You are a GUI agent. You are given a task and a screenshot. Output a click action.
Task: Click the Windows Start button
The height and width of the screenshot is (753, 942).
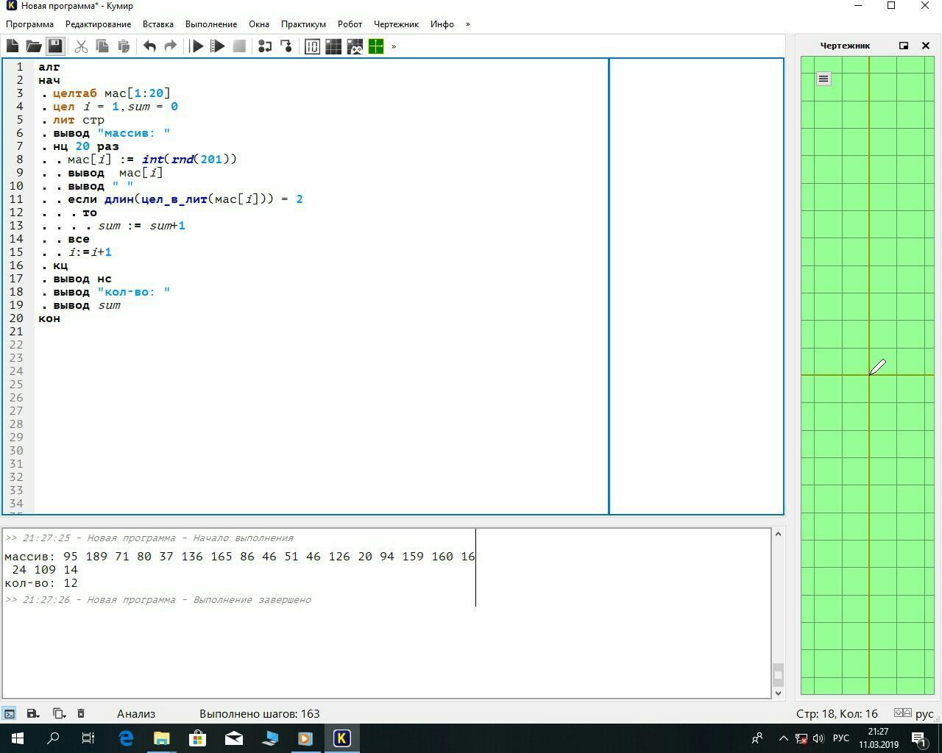click(x=18, y=738)
